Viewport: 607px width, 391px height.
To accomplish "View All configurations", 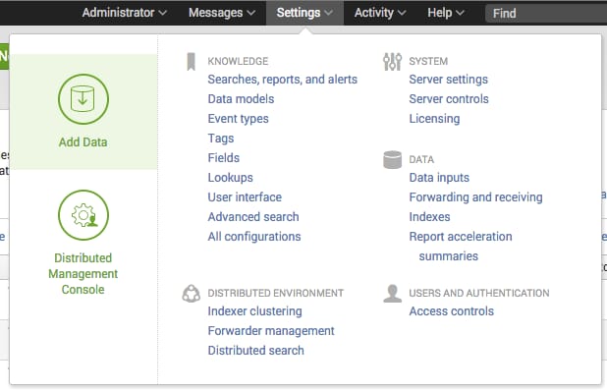I will [x=254, y=237].
